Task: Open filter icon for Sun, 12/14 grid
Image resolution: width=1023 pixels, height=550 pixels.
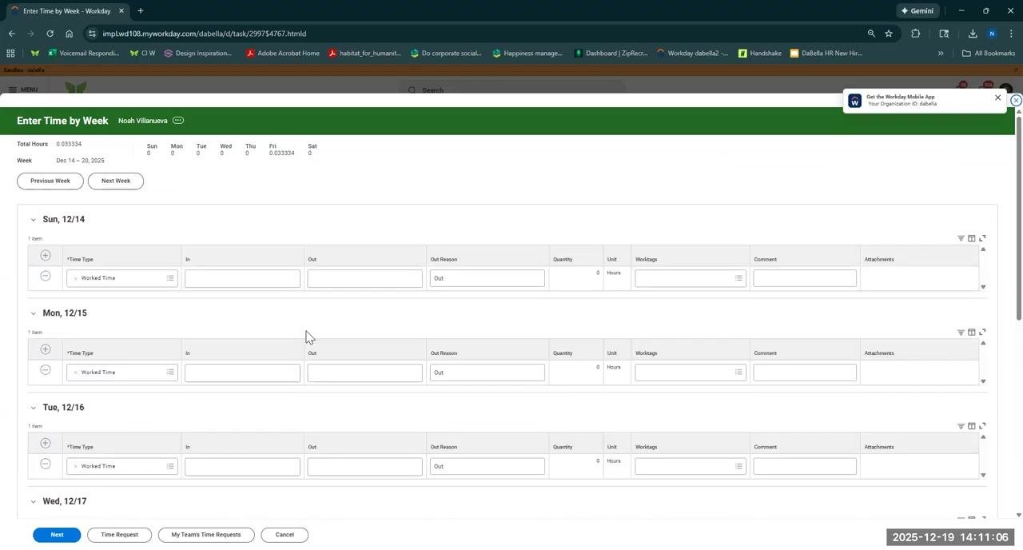Action: point(961,238)
